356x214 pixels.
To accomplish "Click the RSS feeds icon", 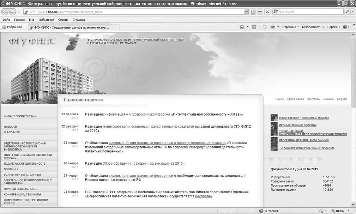I will pyautogui.click(x=254, y=27).
